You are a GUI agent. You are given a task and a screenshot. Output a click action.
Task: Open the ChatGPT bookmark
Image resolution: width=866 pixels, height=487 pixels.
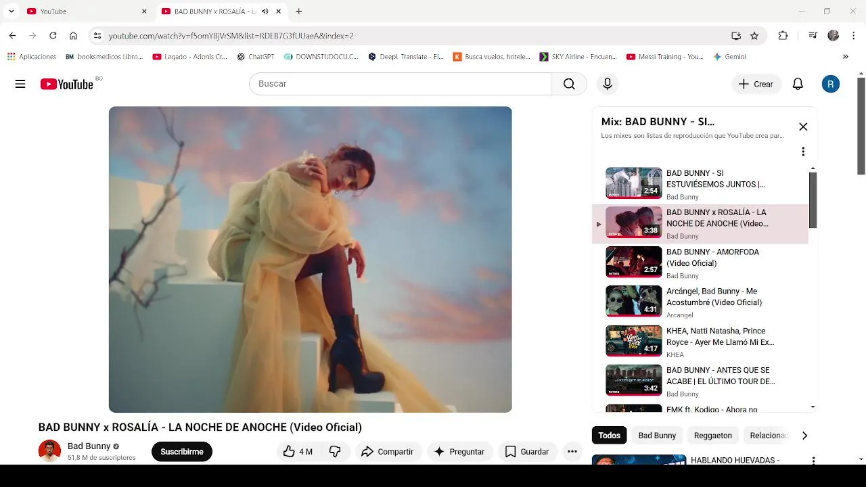point(255,57)
